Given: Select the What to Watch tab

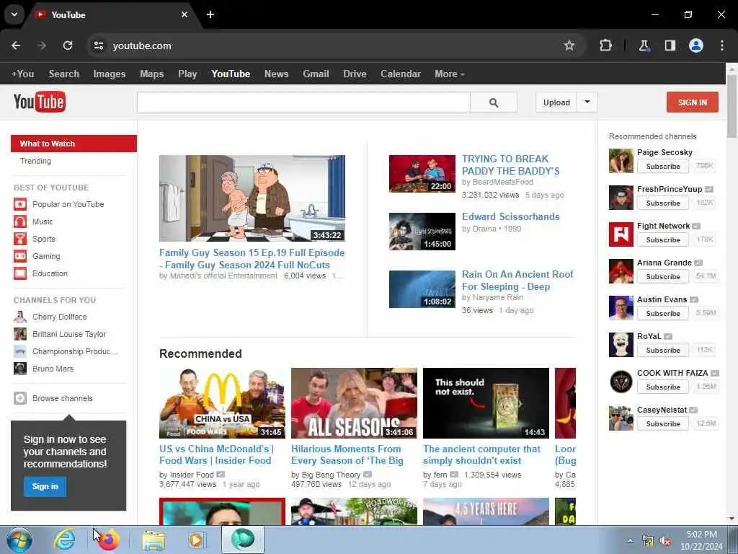Looking at the screenshot, I should tap(74, 144).
